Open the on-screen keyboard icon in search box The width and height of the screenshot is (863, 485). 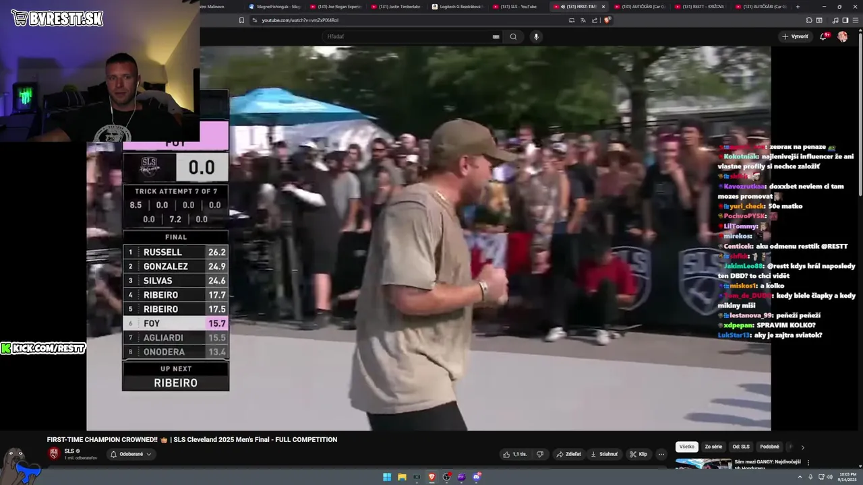click(x=496, y=36)
